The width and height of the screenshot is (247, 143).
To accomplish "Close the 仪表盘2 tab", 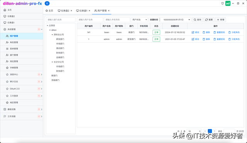I will pos(71,11).
